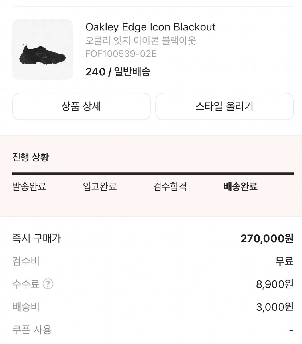The height and width of the screenshot is (344, 302).
Task: Open the black Oakley shoe thumbnail
Action: (42, 49)
